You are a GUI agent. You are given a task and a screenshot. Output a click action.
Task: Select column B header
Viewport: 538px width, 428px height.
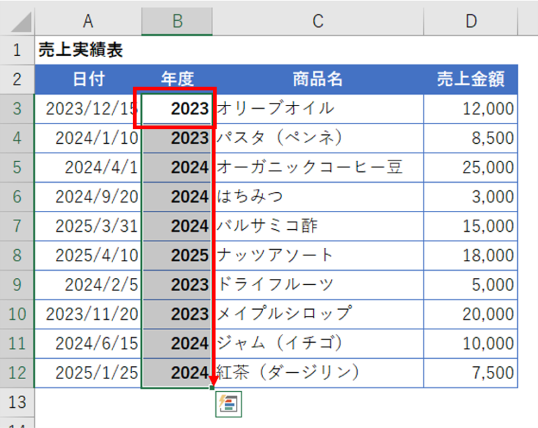(x=177, y=22)
